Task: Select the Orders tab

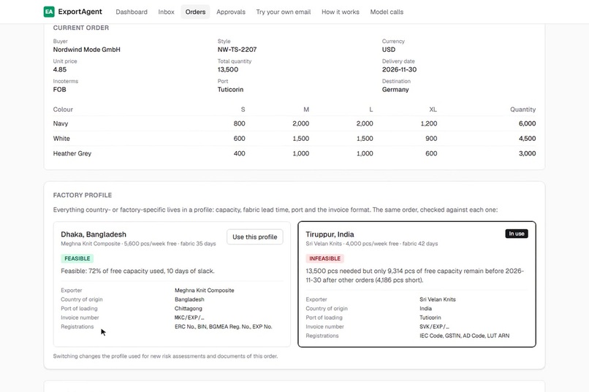Action: (x=195, y=12)
